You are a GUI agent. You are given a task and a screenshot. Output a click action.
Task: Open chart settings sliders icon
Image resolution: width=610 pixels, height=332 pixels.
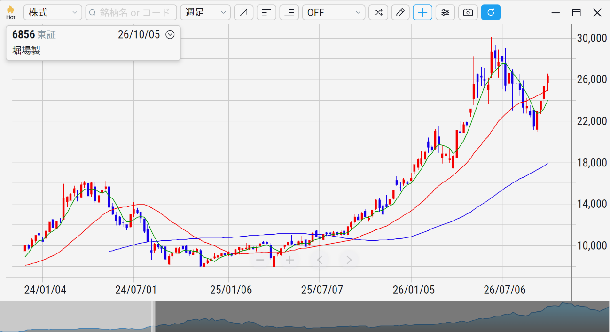445,13
